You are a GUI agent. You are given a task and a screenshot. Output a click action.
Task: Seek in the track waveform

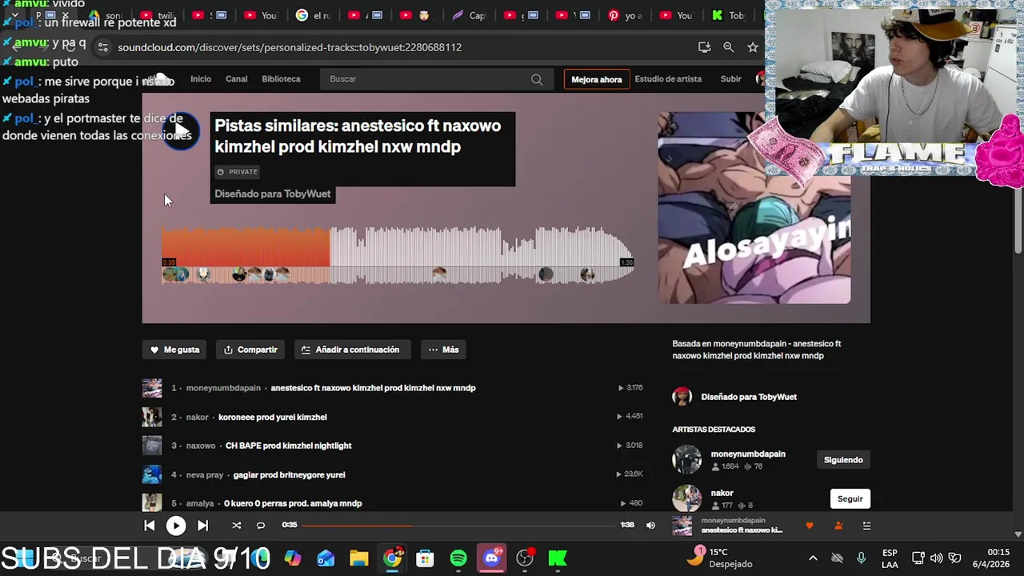point(398,254)
